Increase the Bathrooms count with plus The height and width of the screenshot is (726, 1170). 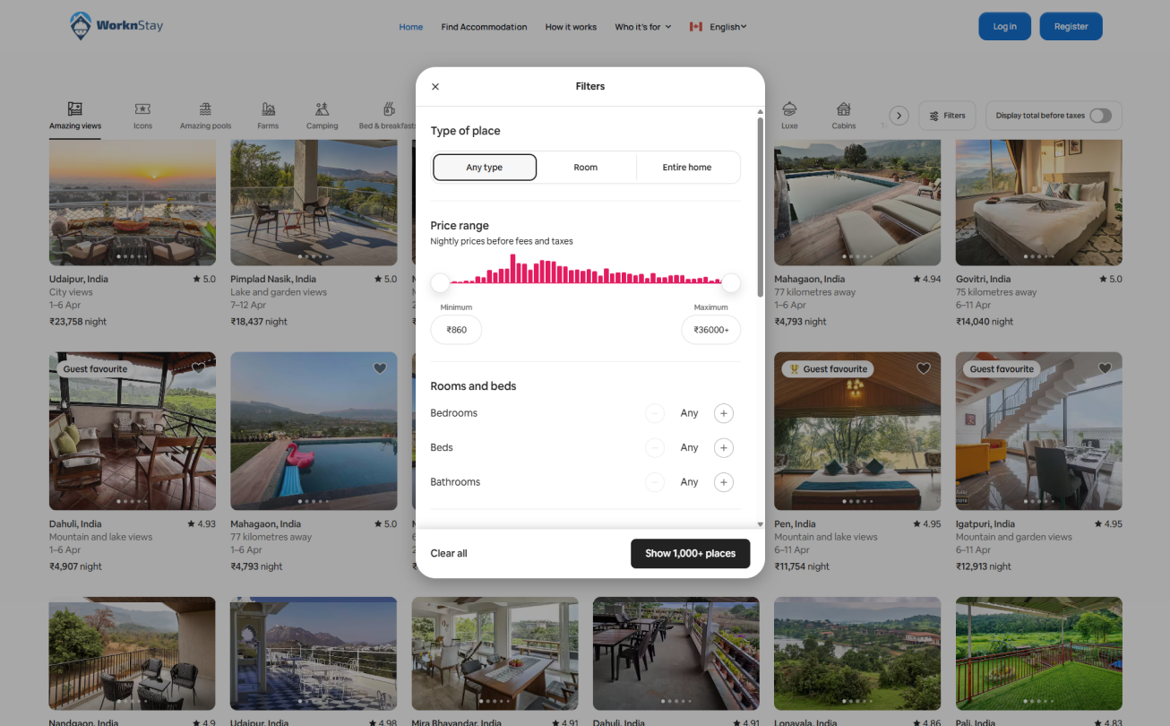tap(723, 482)
